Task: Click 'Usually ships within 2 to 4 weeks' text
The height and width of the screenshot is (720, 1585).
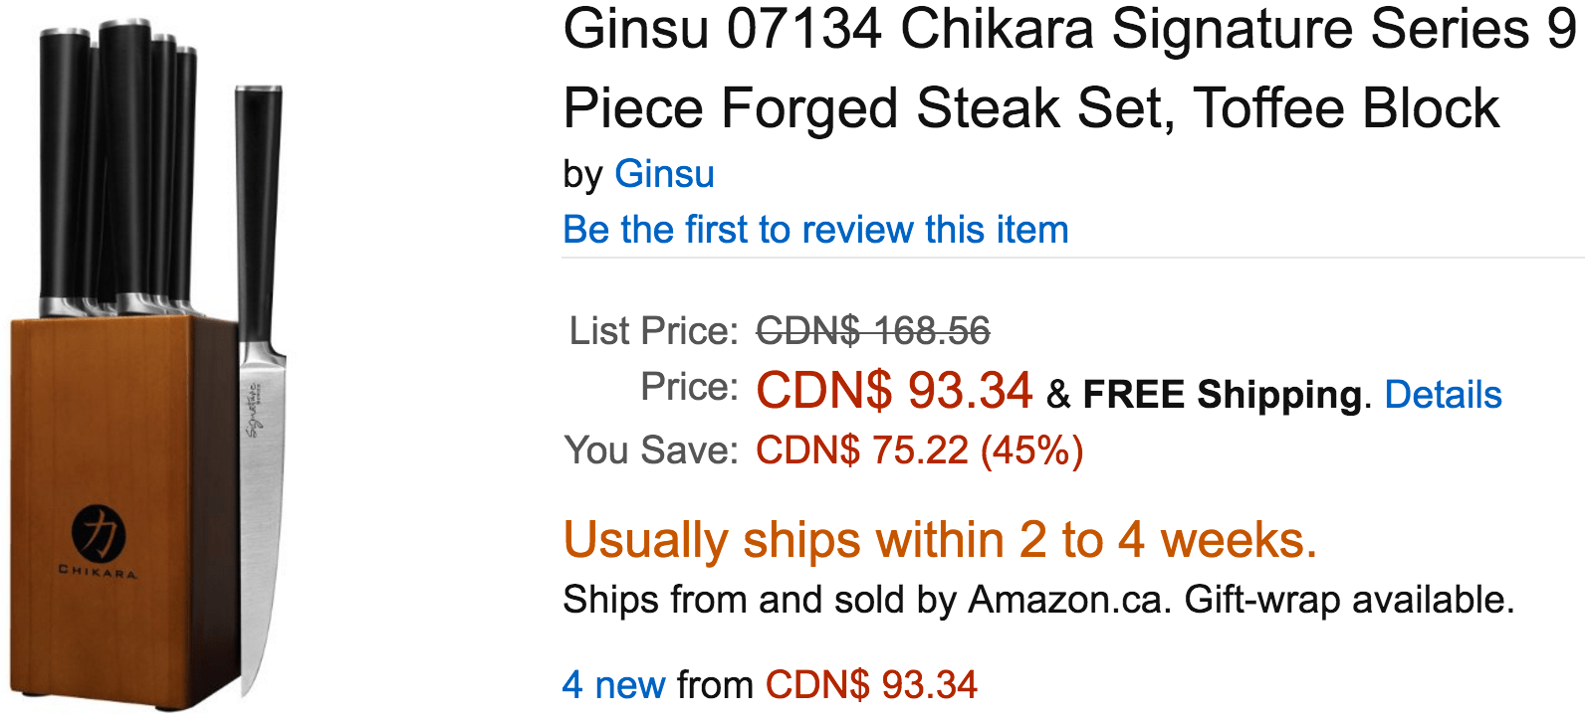Action: pos(940,540)
